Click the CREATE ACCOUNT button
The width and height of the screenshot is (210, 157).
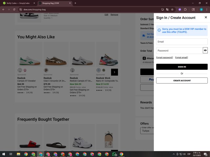tap(182, 81)
